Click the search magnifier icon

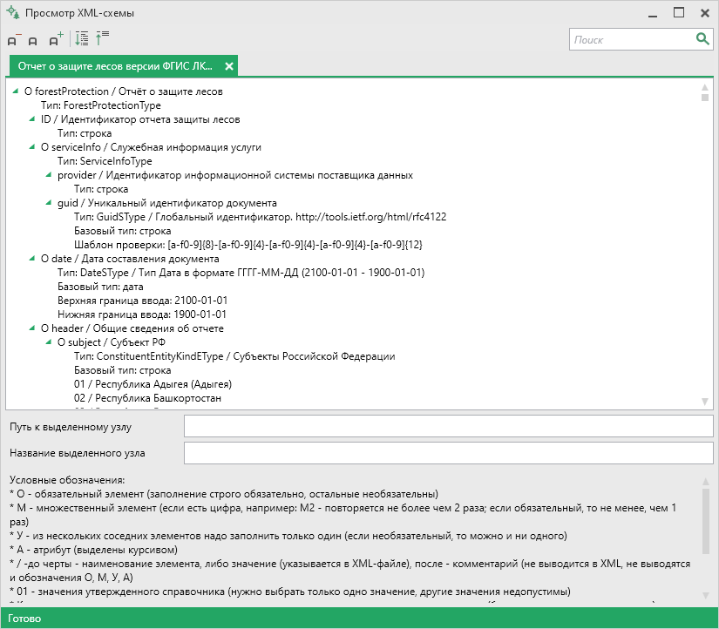(x=702, y=39)
